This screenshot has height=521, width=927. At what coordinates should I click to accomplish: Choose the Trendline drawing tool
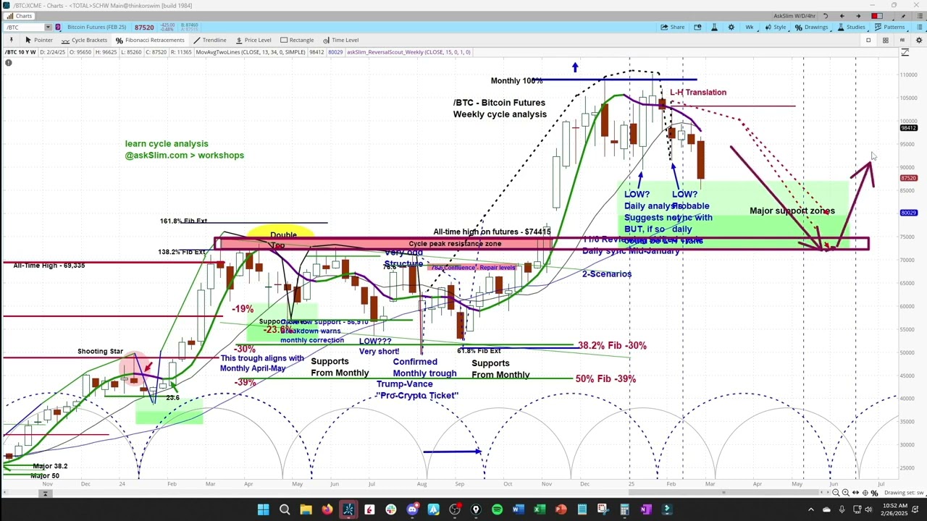point(209,40)
